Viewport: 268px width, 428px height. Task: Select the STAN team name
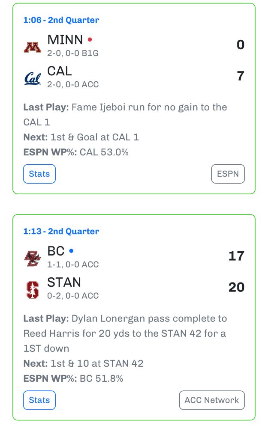(64, 282)
